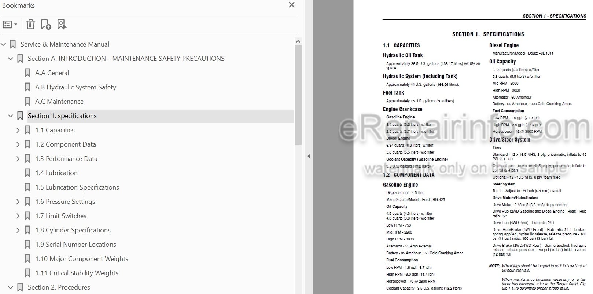This screenshot has width=593, height=294.
Task: Open A.B Hydraulic System Safety bookmark
Action: (75, 87)
